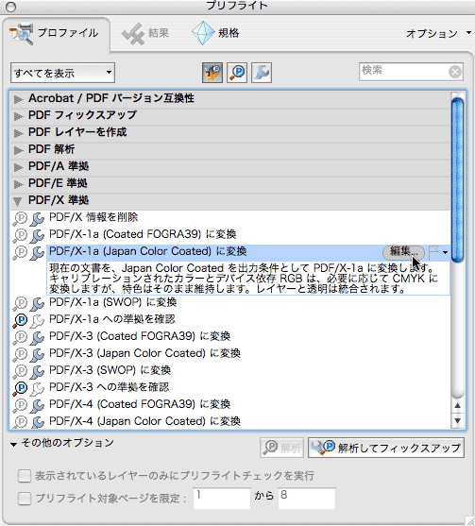Viewport: 475px width, 526px height.
Task: Click check icon of PDF/X-3 (Japan Color Coated)
Action: (20, 354)
